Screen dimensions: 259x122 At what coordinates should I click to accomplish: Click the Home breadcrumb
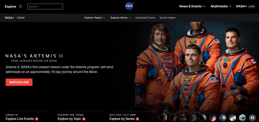click(21, 18)
